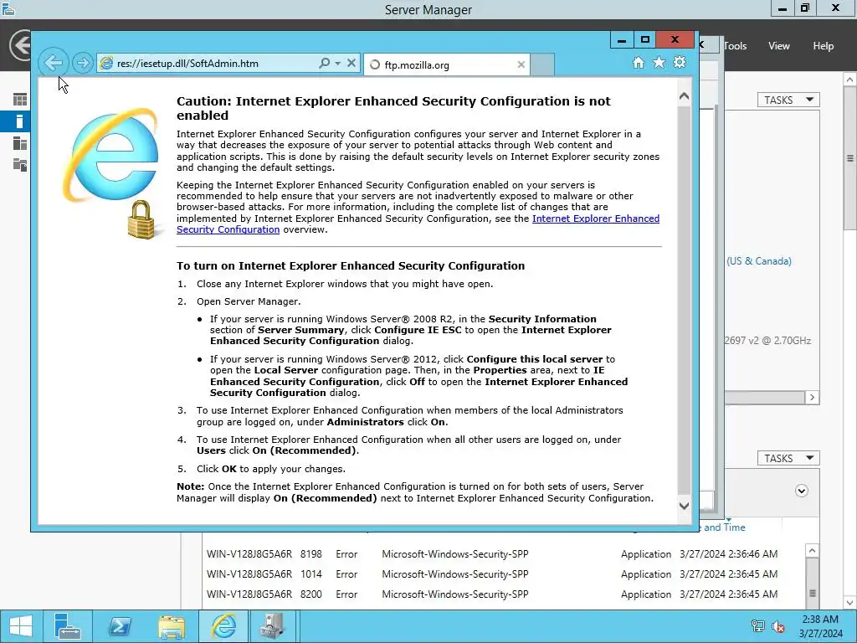
Task: Switch to Internet Explorer taskbar icon
Action: pos(223,626)
